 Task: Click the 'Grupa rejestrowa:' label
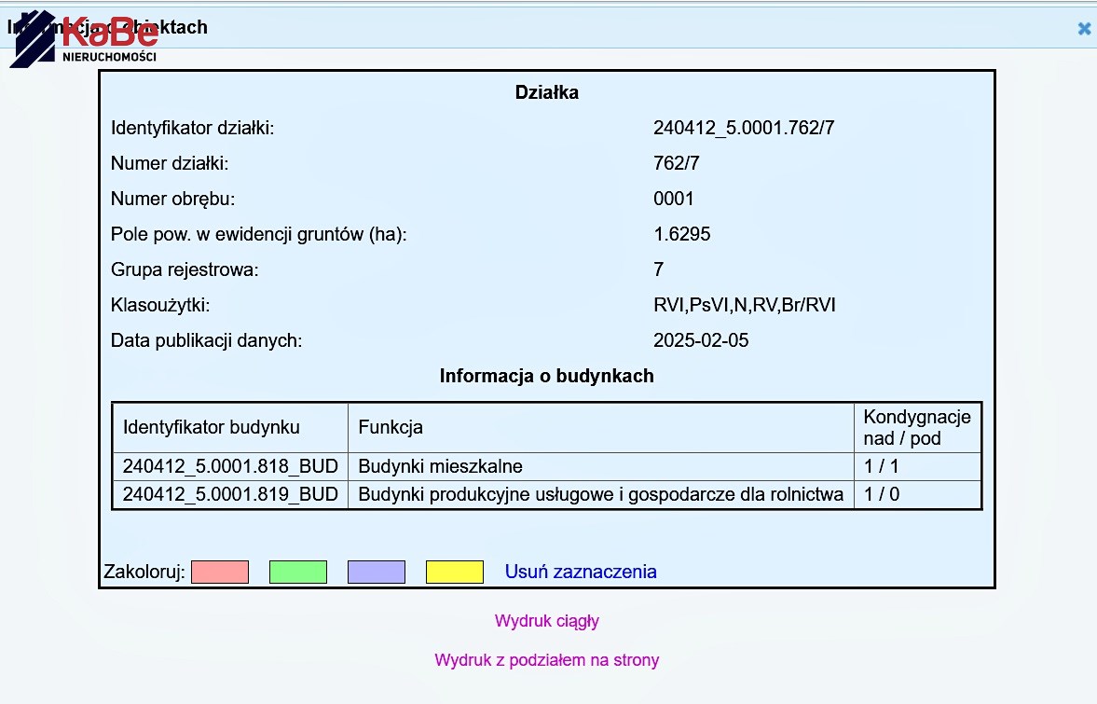[185, 269]
